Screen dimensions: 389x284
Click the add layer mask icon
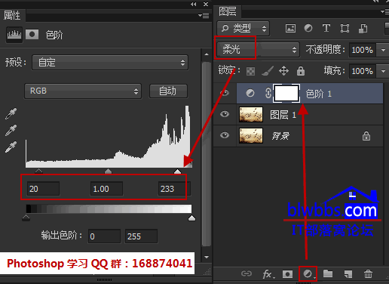[x=287, y=274]
